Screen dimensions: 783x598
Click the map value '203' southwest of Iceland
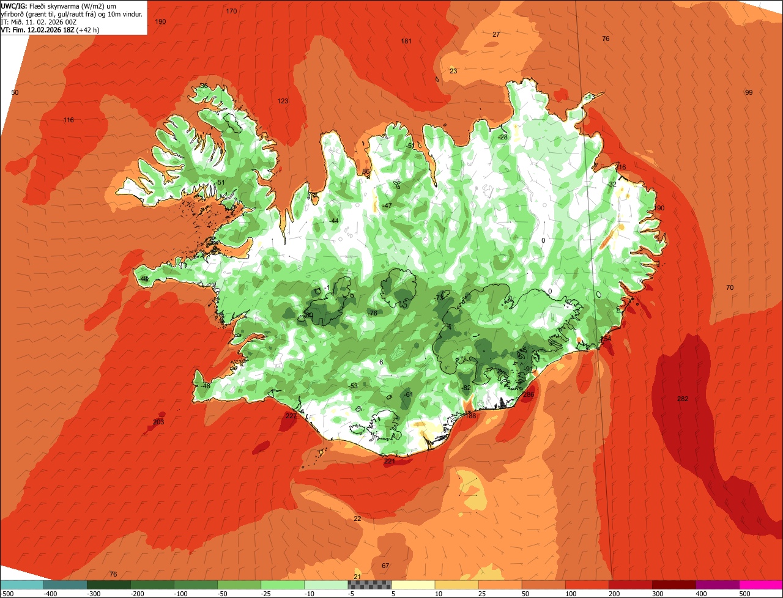[158, 423]
